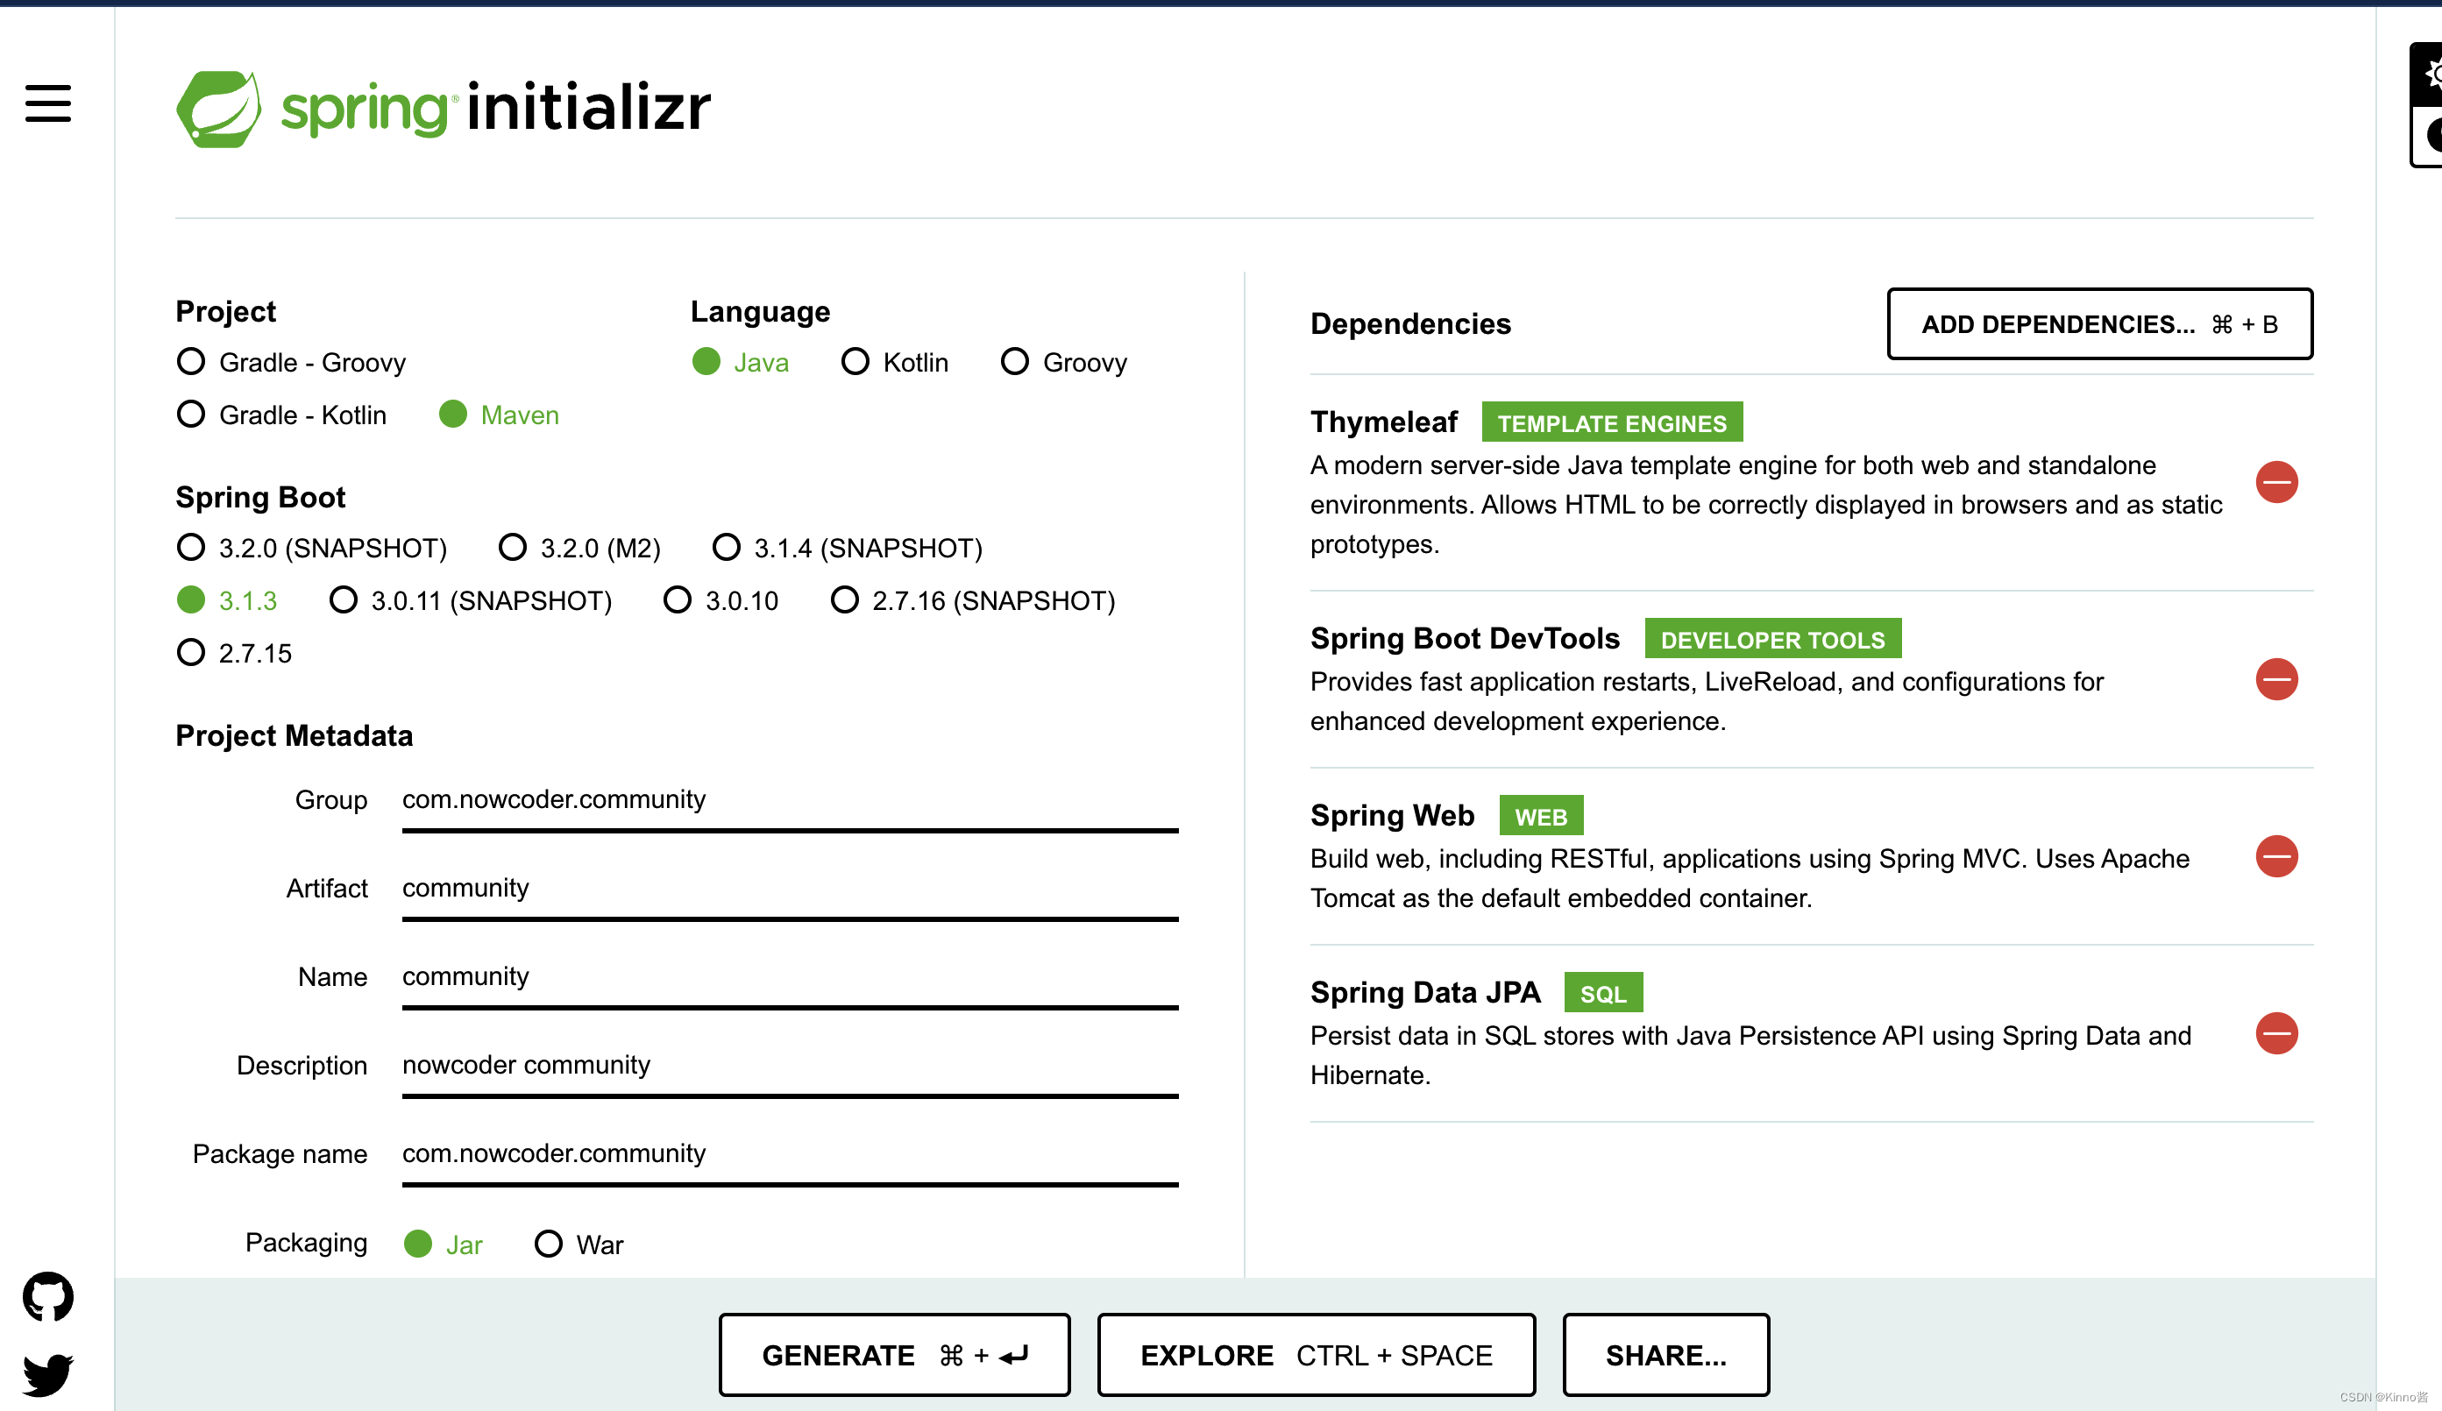Image resolution: width=2442 pixels, height=1411 pixels.
Task: Choose Java as the language
Action: click(x=742, y=361)
